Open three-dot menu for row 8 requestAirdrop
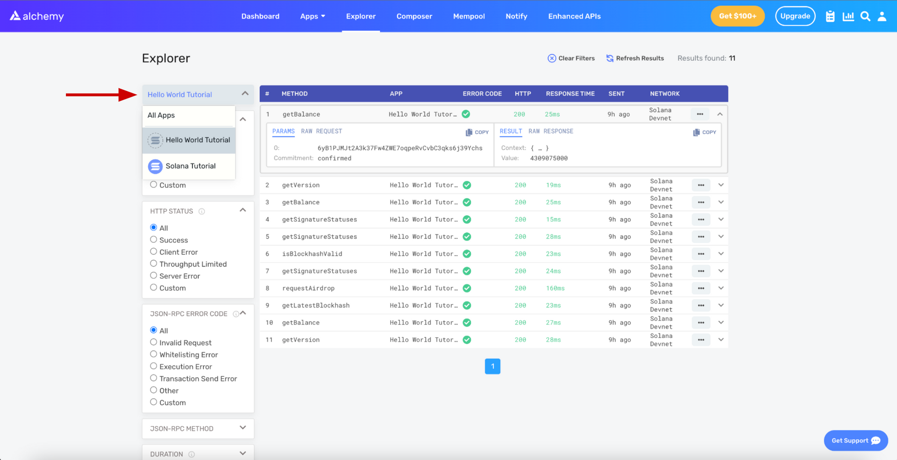Viewport: 897px width, 460px height. [701, 288]
